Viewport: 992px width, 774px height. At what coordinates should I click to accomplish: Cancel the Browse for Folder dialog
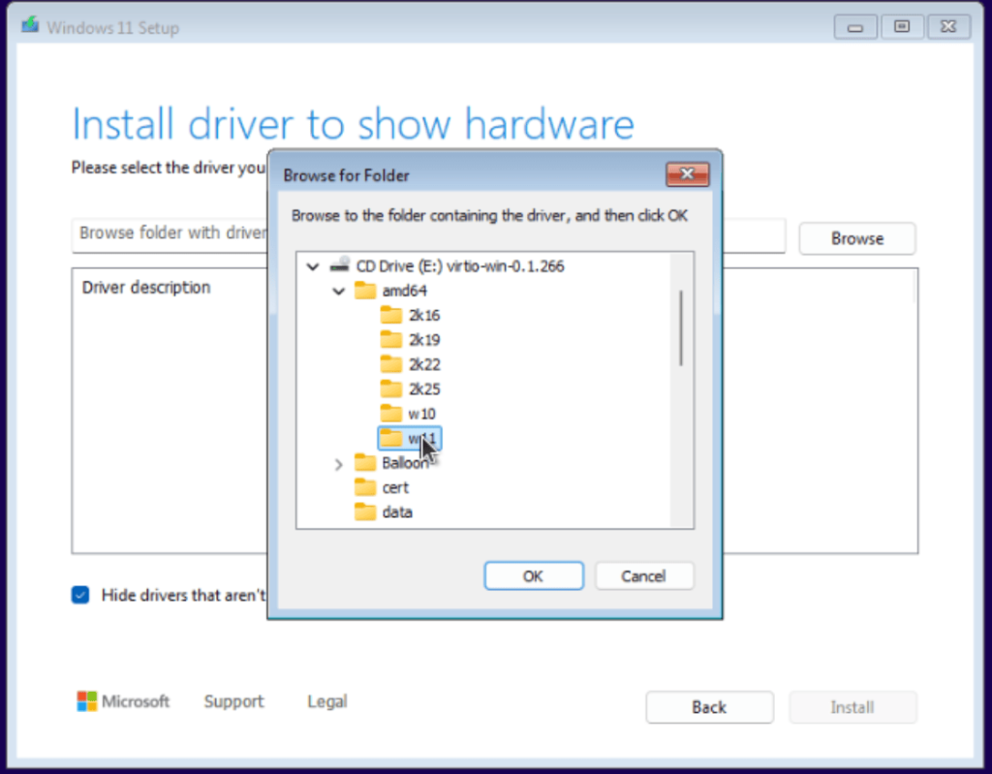(644, 576)
